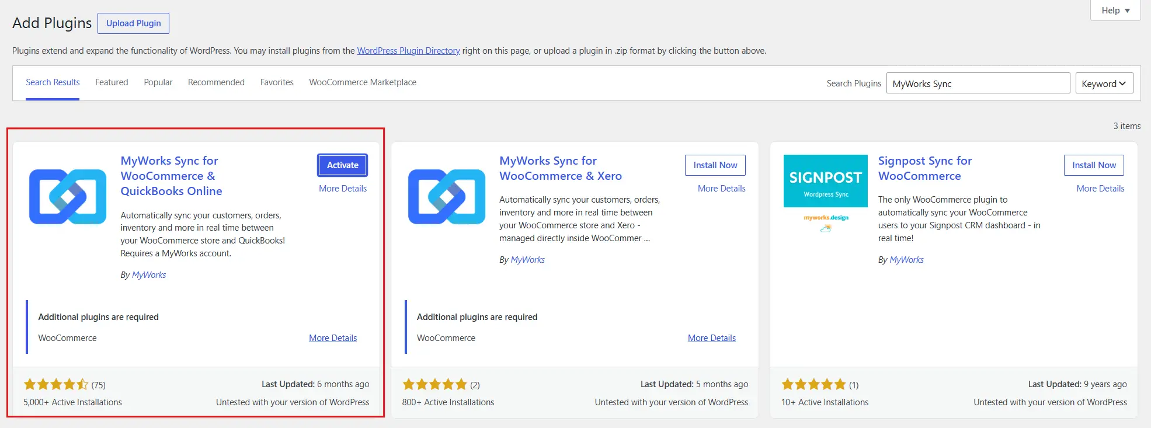This screenshot has width=1151, height=428.
Task: Click the Signpost Sync plugin thumbnail
Action: coord(826,196)
